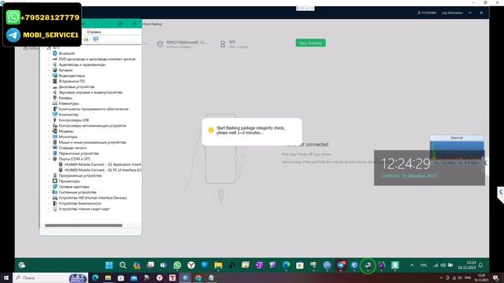This screenshot has height=283, width=504.
Task: Click the search magnifier on inner taskbar
Action: [x=123, y=265]
